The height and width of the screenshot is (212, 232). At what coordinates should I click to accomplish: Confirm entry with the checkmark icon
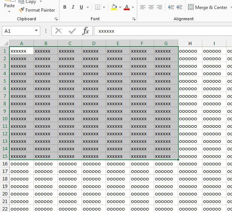point(72,31)
